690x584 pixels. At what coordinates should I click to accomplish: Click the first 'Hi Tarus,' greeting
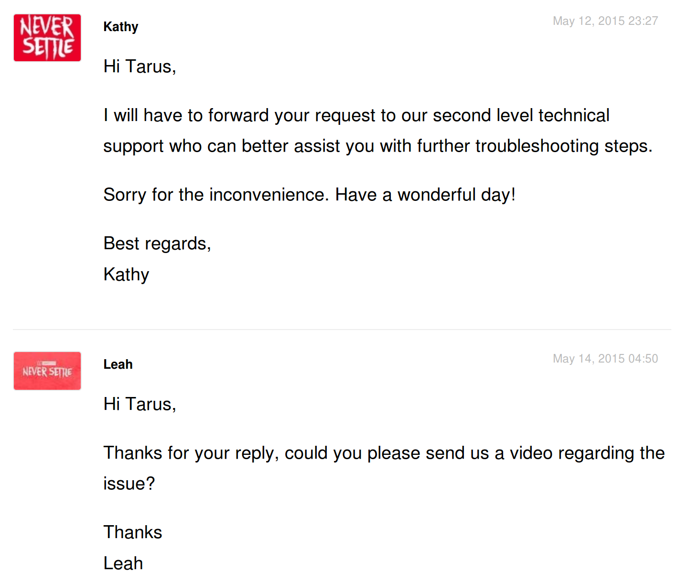(x=140, y=66)
